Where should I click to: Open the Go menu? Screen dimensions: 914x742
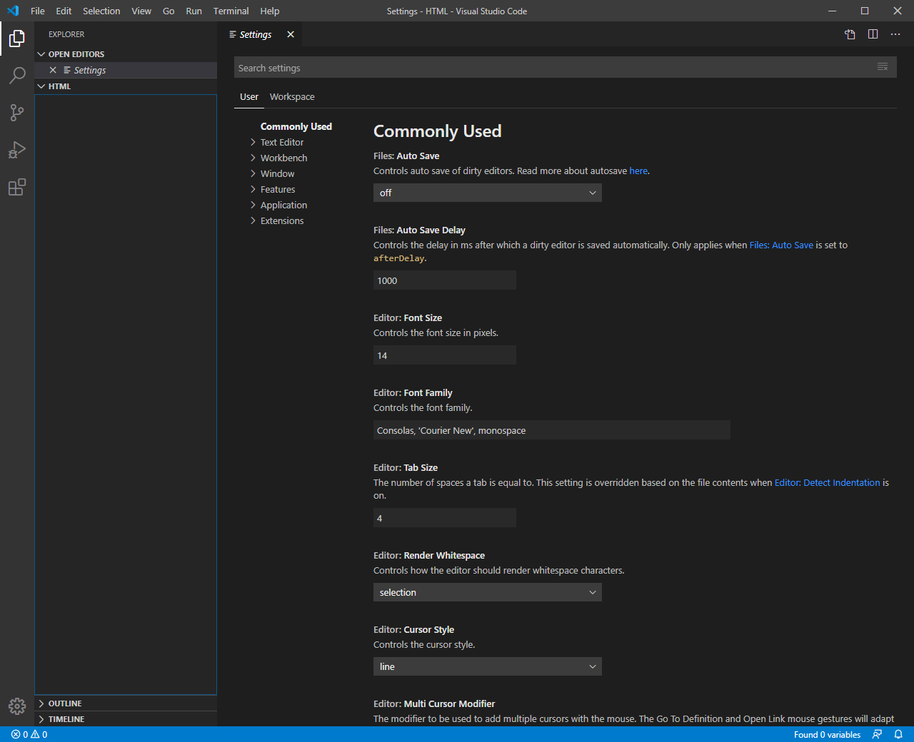(169, 11)
